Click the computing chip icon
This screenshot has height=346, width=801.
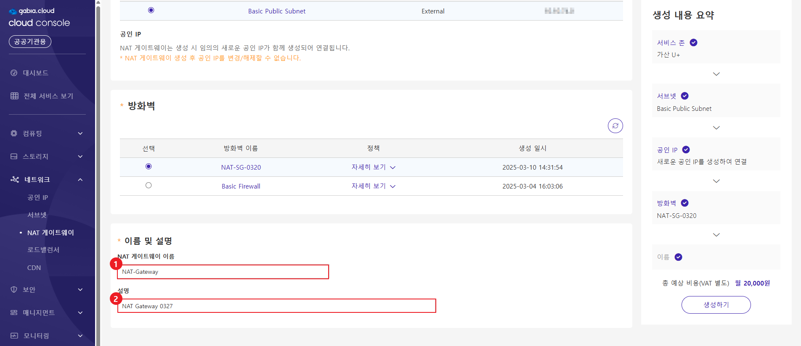tap(14, 133)
